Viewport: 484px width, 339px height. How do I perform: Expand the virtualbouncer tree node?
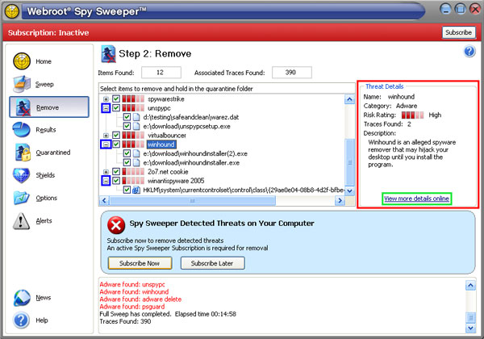click(x=106, y=136)
